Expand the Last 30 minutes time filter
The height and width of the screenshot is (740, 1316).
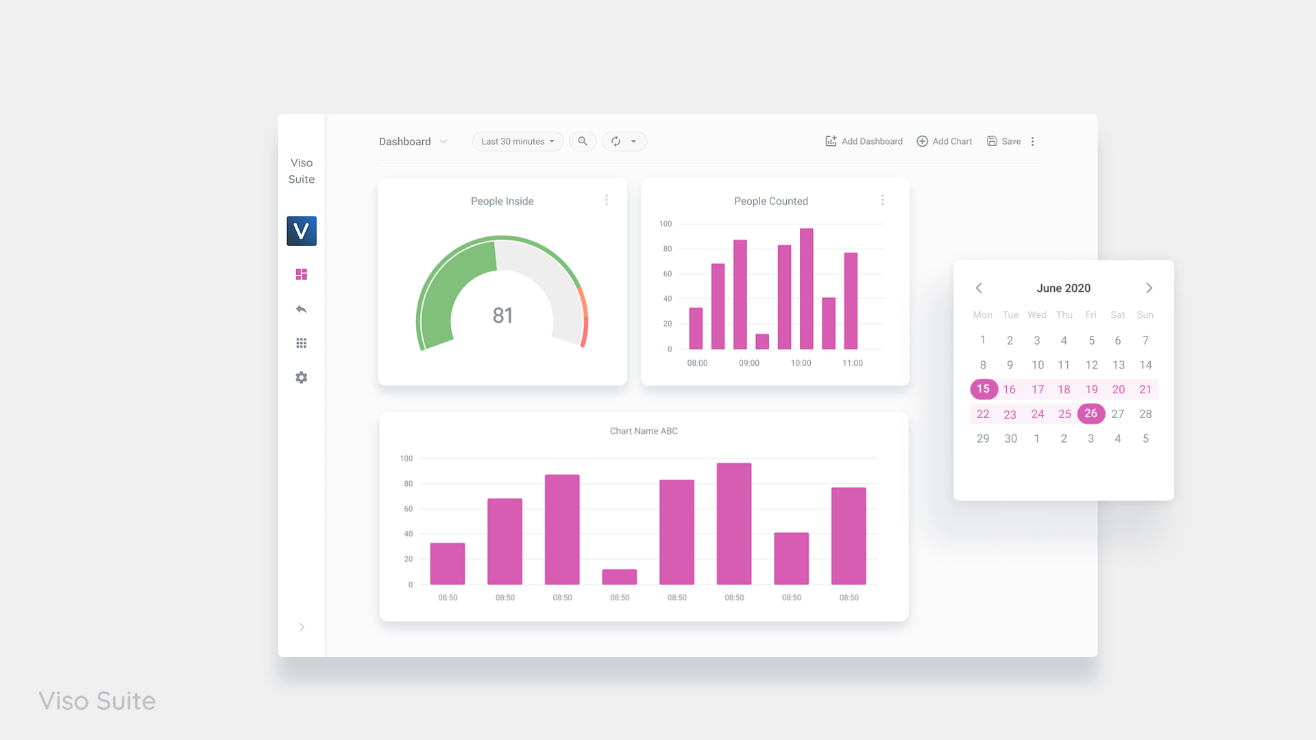(517, 141)
